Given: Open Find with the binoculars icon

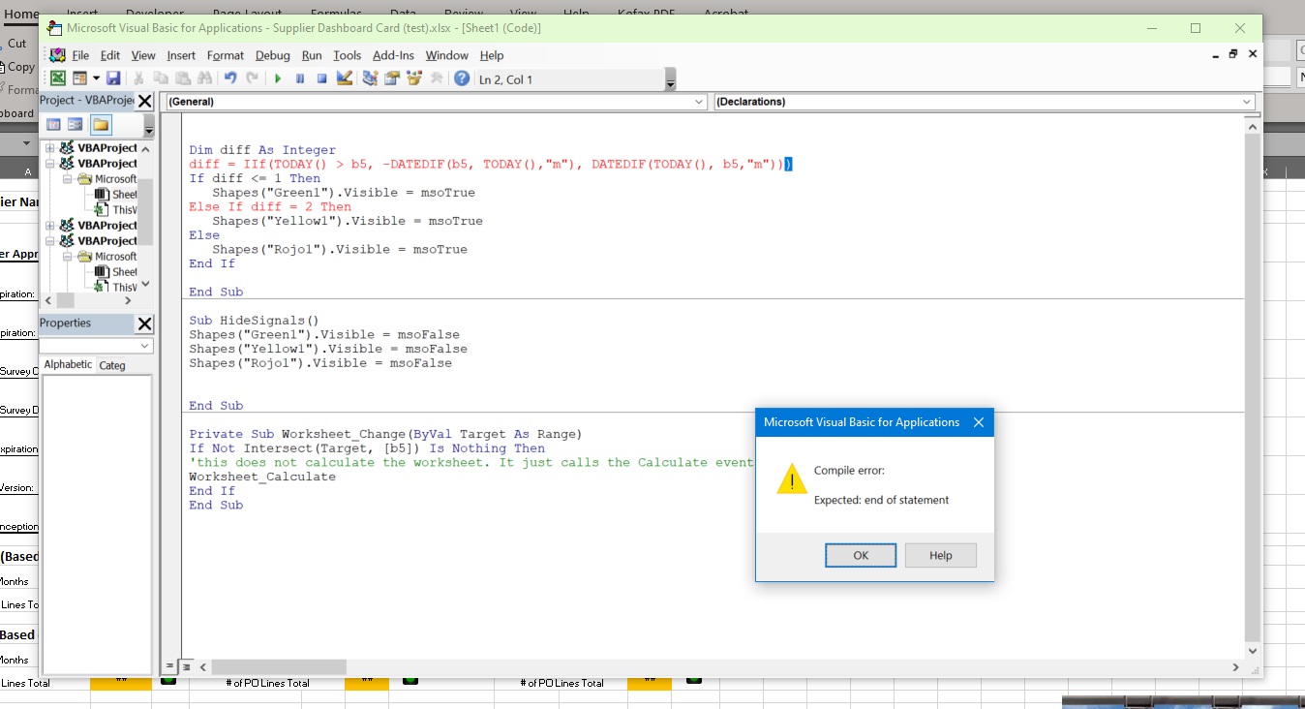Looking at the screenshot, I should (204, 78).
